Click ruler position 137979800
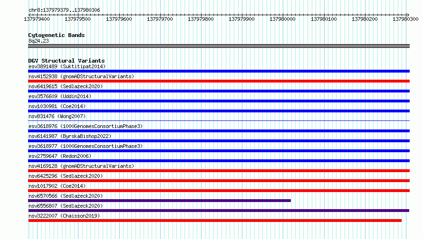 (201, 19)
